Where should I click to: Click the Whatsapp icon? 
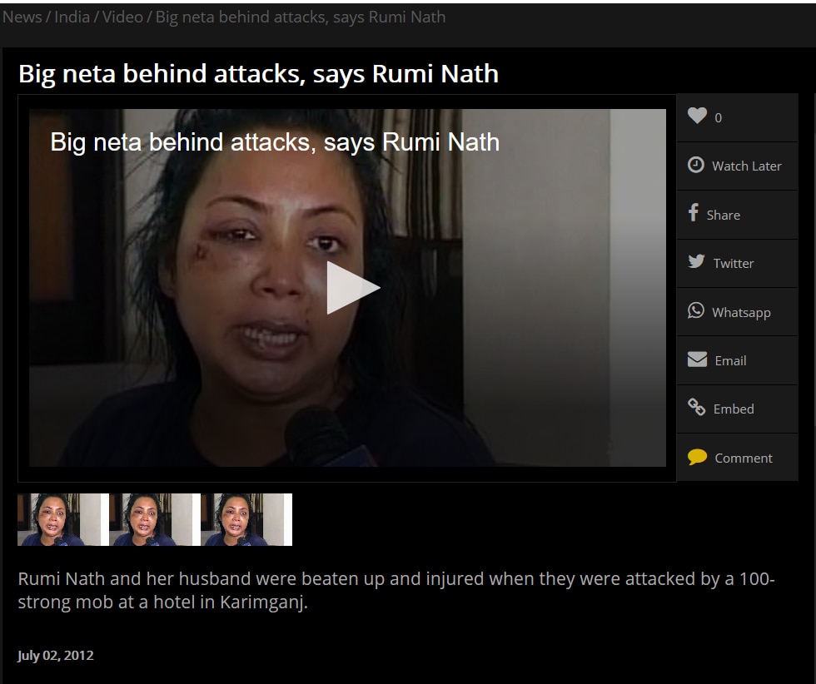pos(696,310)
